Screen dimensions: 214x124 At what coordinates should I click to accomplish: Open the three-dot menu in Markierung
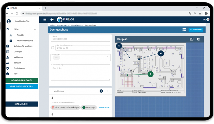[108, 91]
